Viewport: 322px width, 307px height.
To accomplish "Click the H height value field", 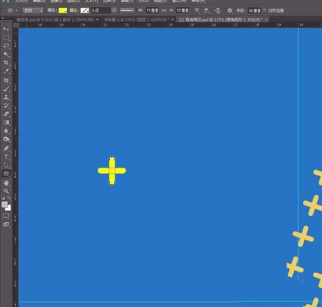I will pos(182,11).
